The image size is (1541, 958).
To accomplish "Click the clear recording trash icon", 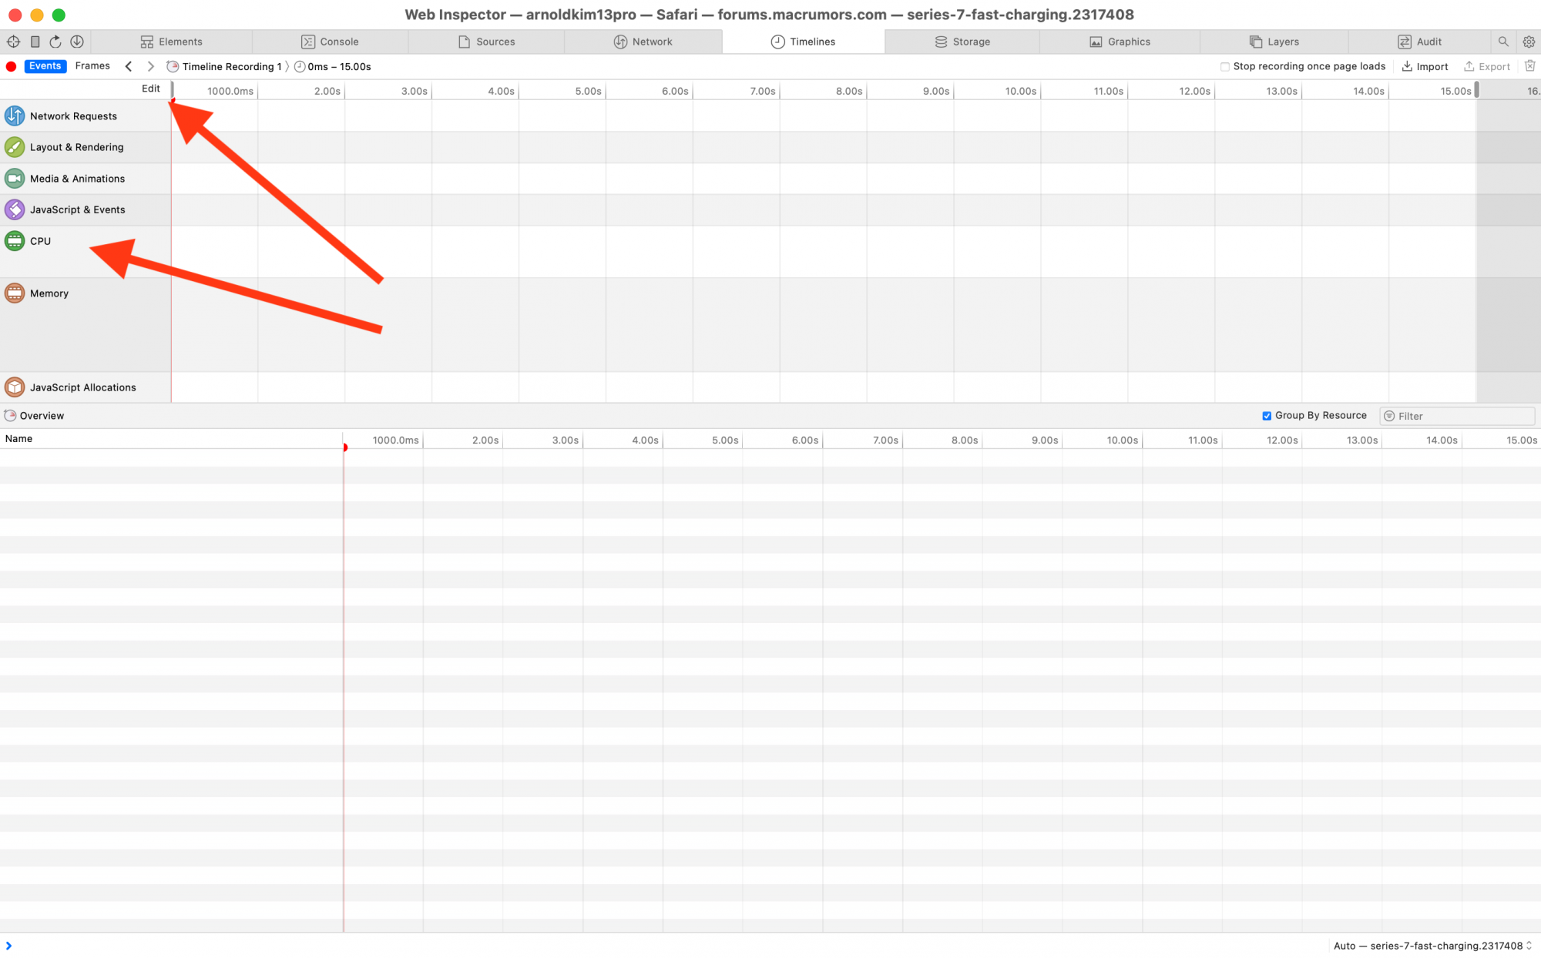I will click(x=1530, y=66).
